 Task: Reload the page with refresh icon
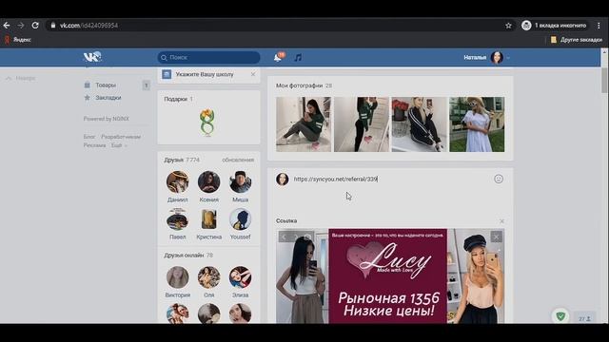[35, 26]
